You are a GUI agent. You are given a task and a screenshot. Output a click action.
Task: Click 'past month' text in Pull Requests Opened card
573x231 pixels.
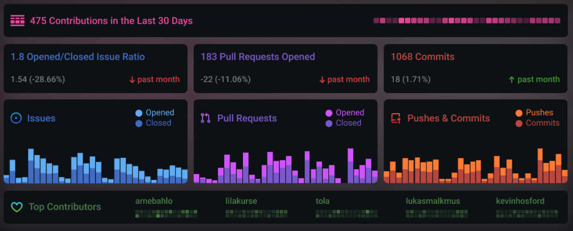349,80
